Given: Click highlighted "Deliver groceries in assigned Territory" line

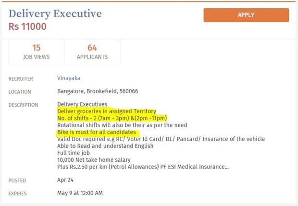Looking at the screenshot, I should pos(107,111).
